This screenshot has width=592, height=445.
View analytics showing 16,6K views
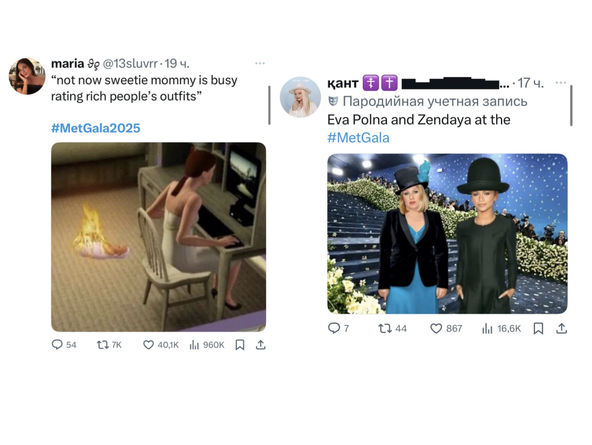click(487, 328)
